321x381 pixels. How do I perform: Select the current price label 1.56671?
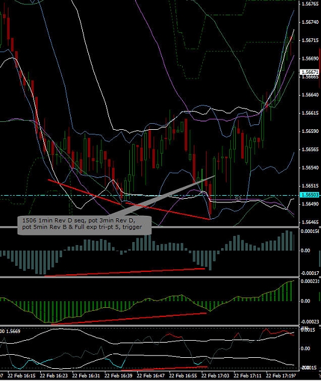tap(309, 72)
